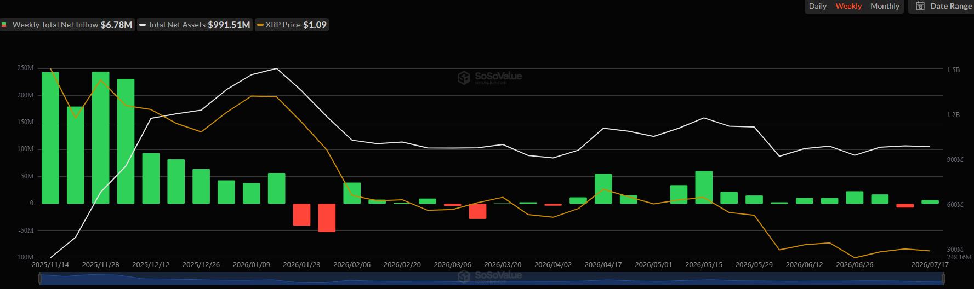The image size is (974, 289).
Task: Click the 900M right axis label
Action: pyautogui.click(x=955, y=160)
